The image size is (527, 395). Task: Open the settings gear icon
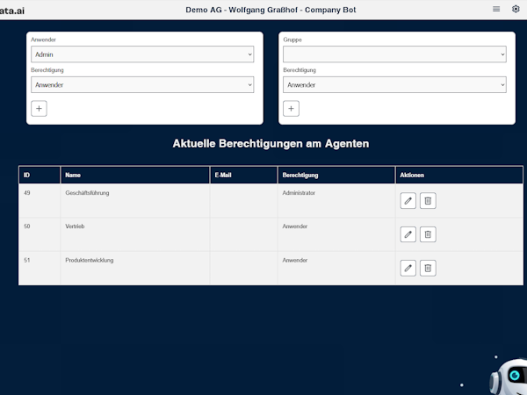point(516,9)
